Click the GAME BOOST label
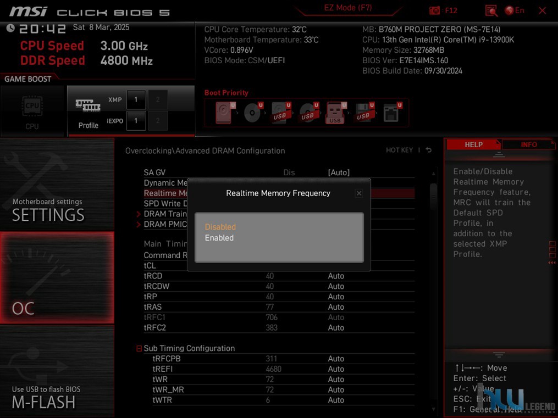 click(x=27, y=79)
